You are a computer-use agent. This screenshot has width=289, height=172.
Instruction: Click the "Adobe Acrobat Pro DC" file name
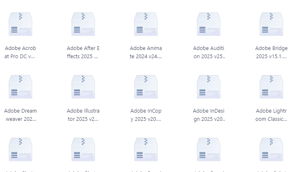coord(20,52)
